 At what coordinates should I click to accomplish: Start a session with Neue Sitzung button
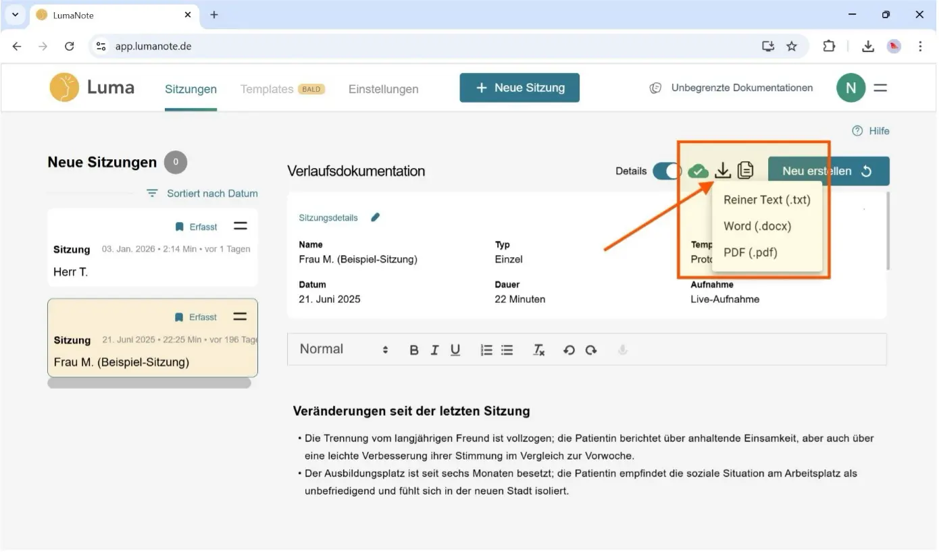[x=519, y=88]
